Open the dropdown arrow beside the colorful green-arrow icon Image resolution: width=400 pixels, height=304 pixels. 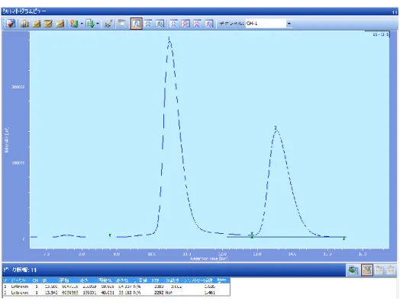pos(82,24)
